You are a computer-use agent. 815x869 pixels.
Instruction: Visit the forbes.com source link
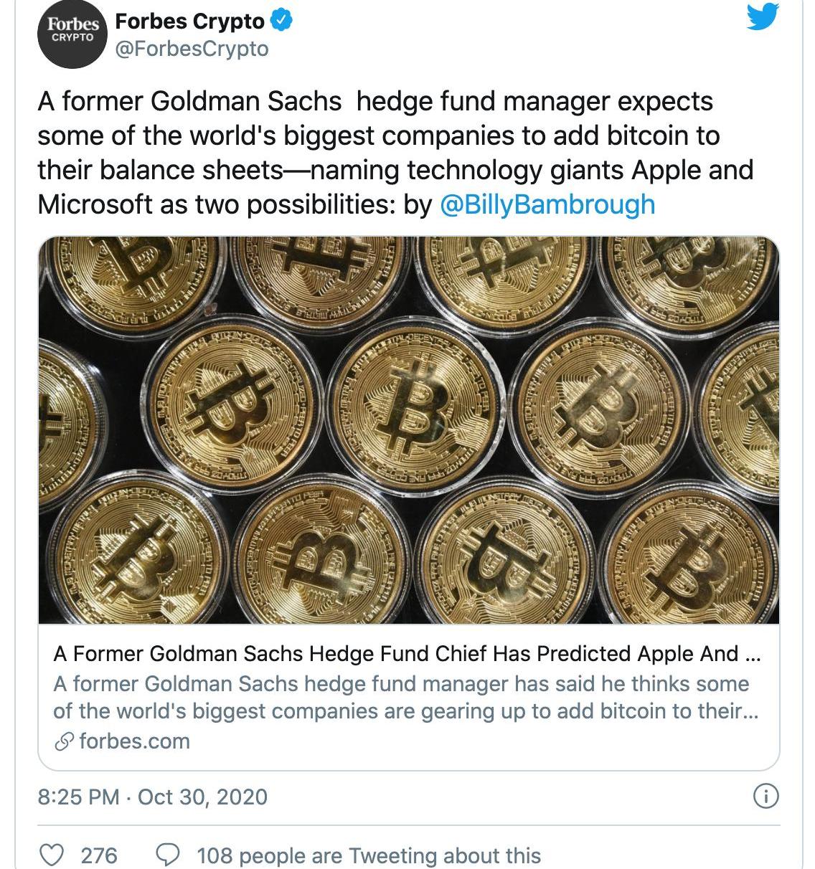[x=134, y=741]
